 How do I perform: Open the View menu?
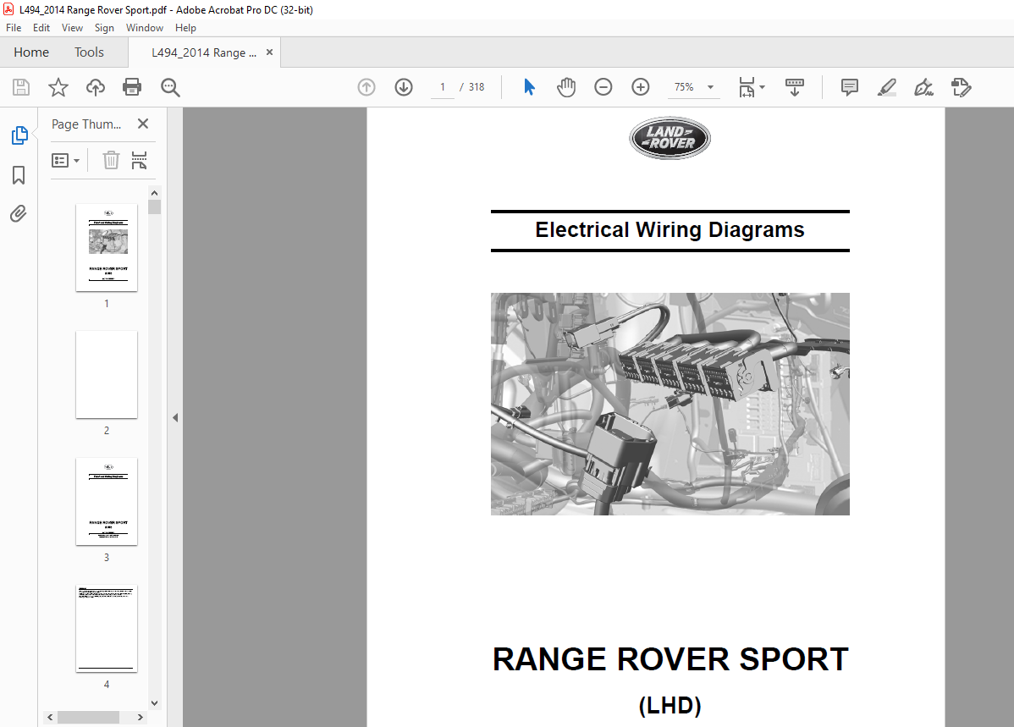click(x=72, y=28)
